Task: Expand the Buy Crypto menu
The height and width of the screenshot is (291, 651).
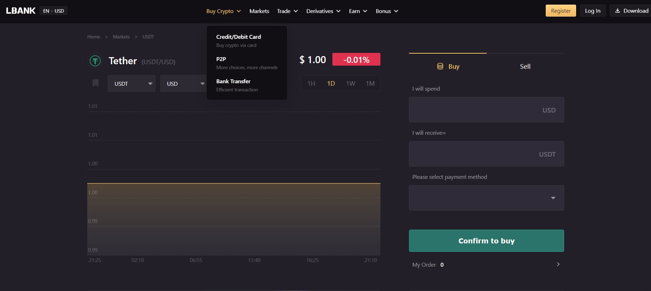Action: pyautogui.click(x=224, y=11)
